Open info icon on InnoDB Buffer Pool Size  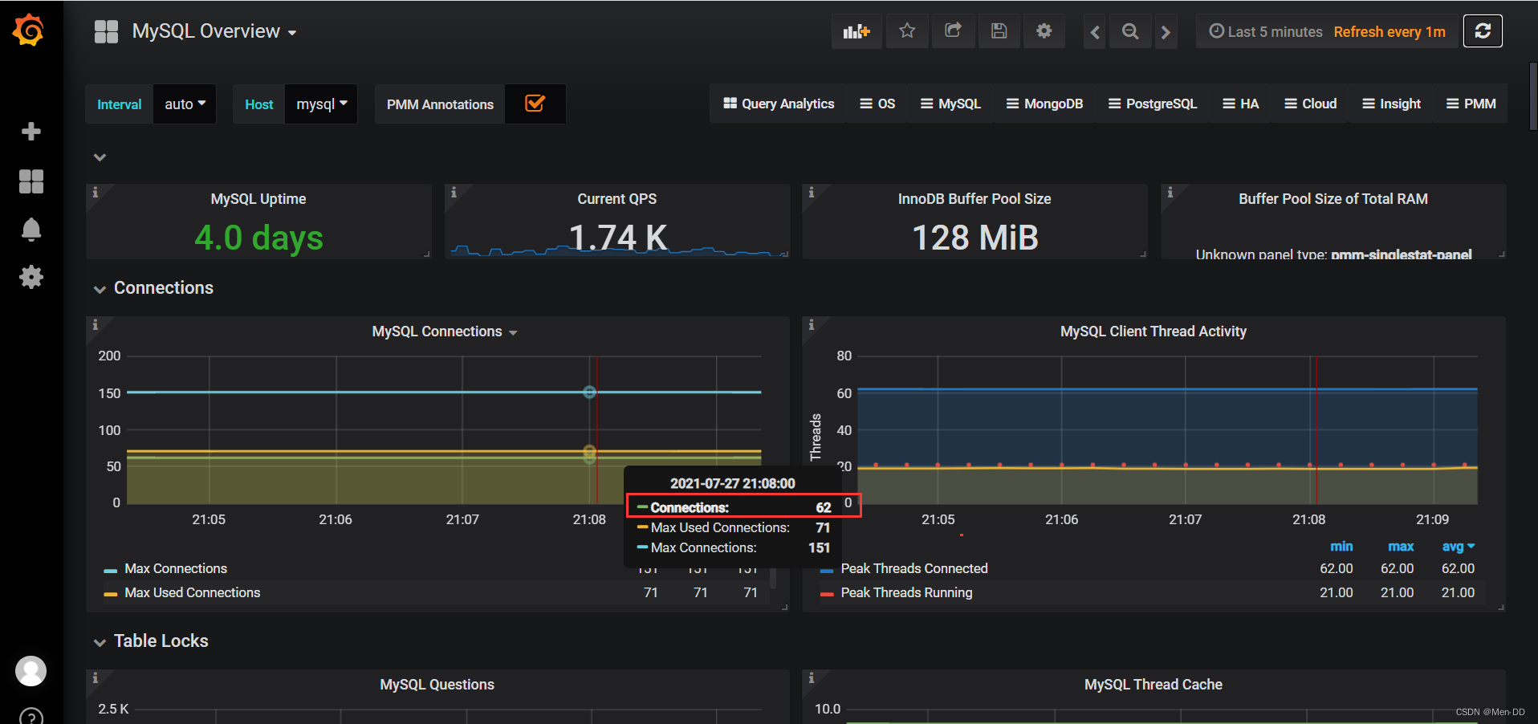pos(811,193)
